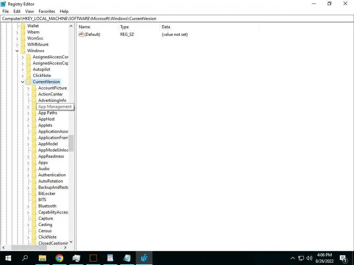Screen dimensions: 354x265
Task: Select the Audio folder icon
Action: pyautogui.click(x=34, y=168)
